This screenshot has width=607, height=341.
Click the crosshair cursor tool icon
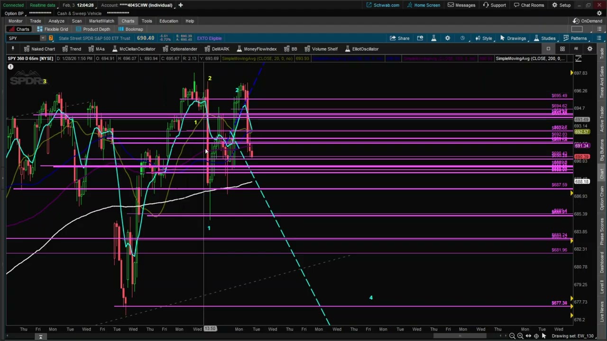tap(536, 336)
